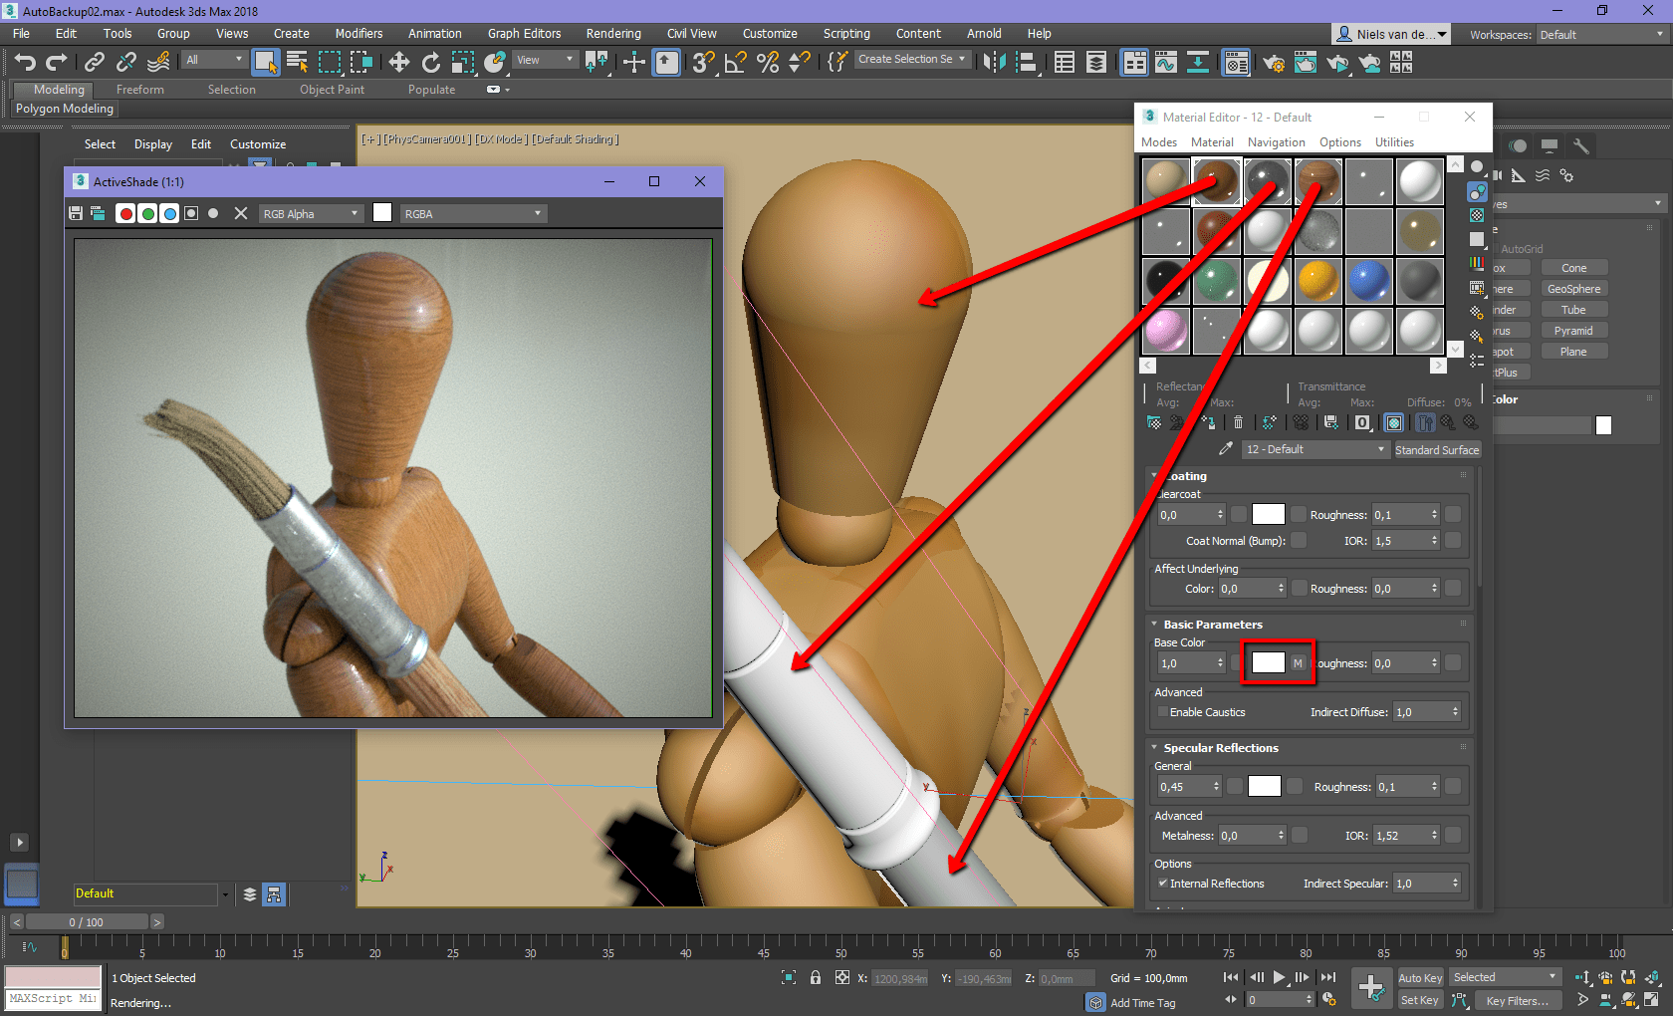
Task: Click the Standard Surface material type button
Action: [x=1436, y=450]
